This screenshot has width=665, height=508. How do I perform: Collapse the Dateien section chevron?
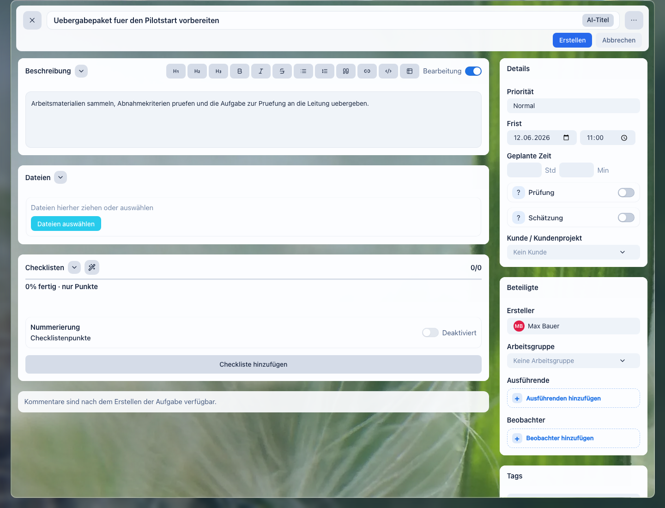coord(60,177)
